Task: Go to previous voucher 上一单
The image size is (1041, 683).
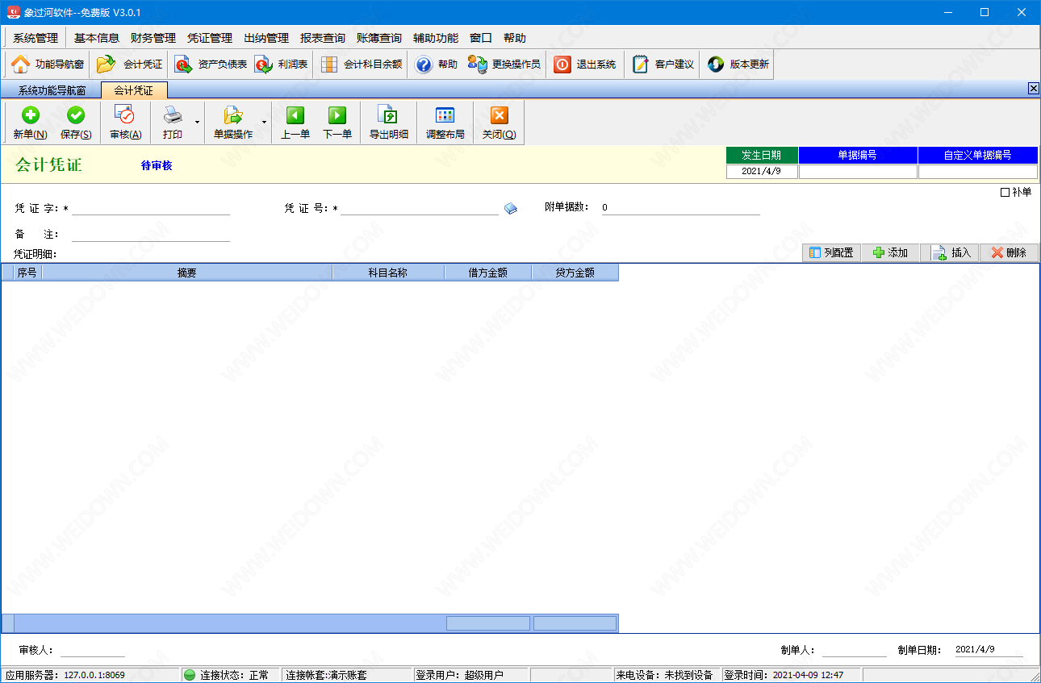Action: pos(295,123)
